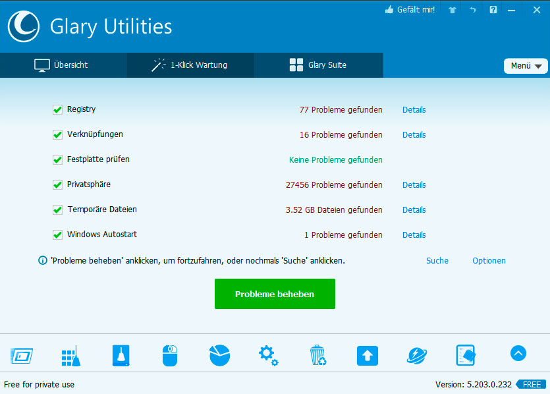
Task: Uncheck the Registry checkbox
Action: pos(57,110)
